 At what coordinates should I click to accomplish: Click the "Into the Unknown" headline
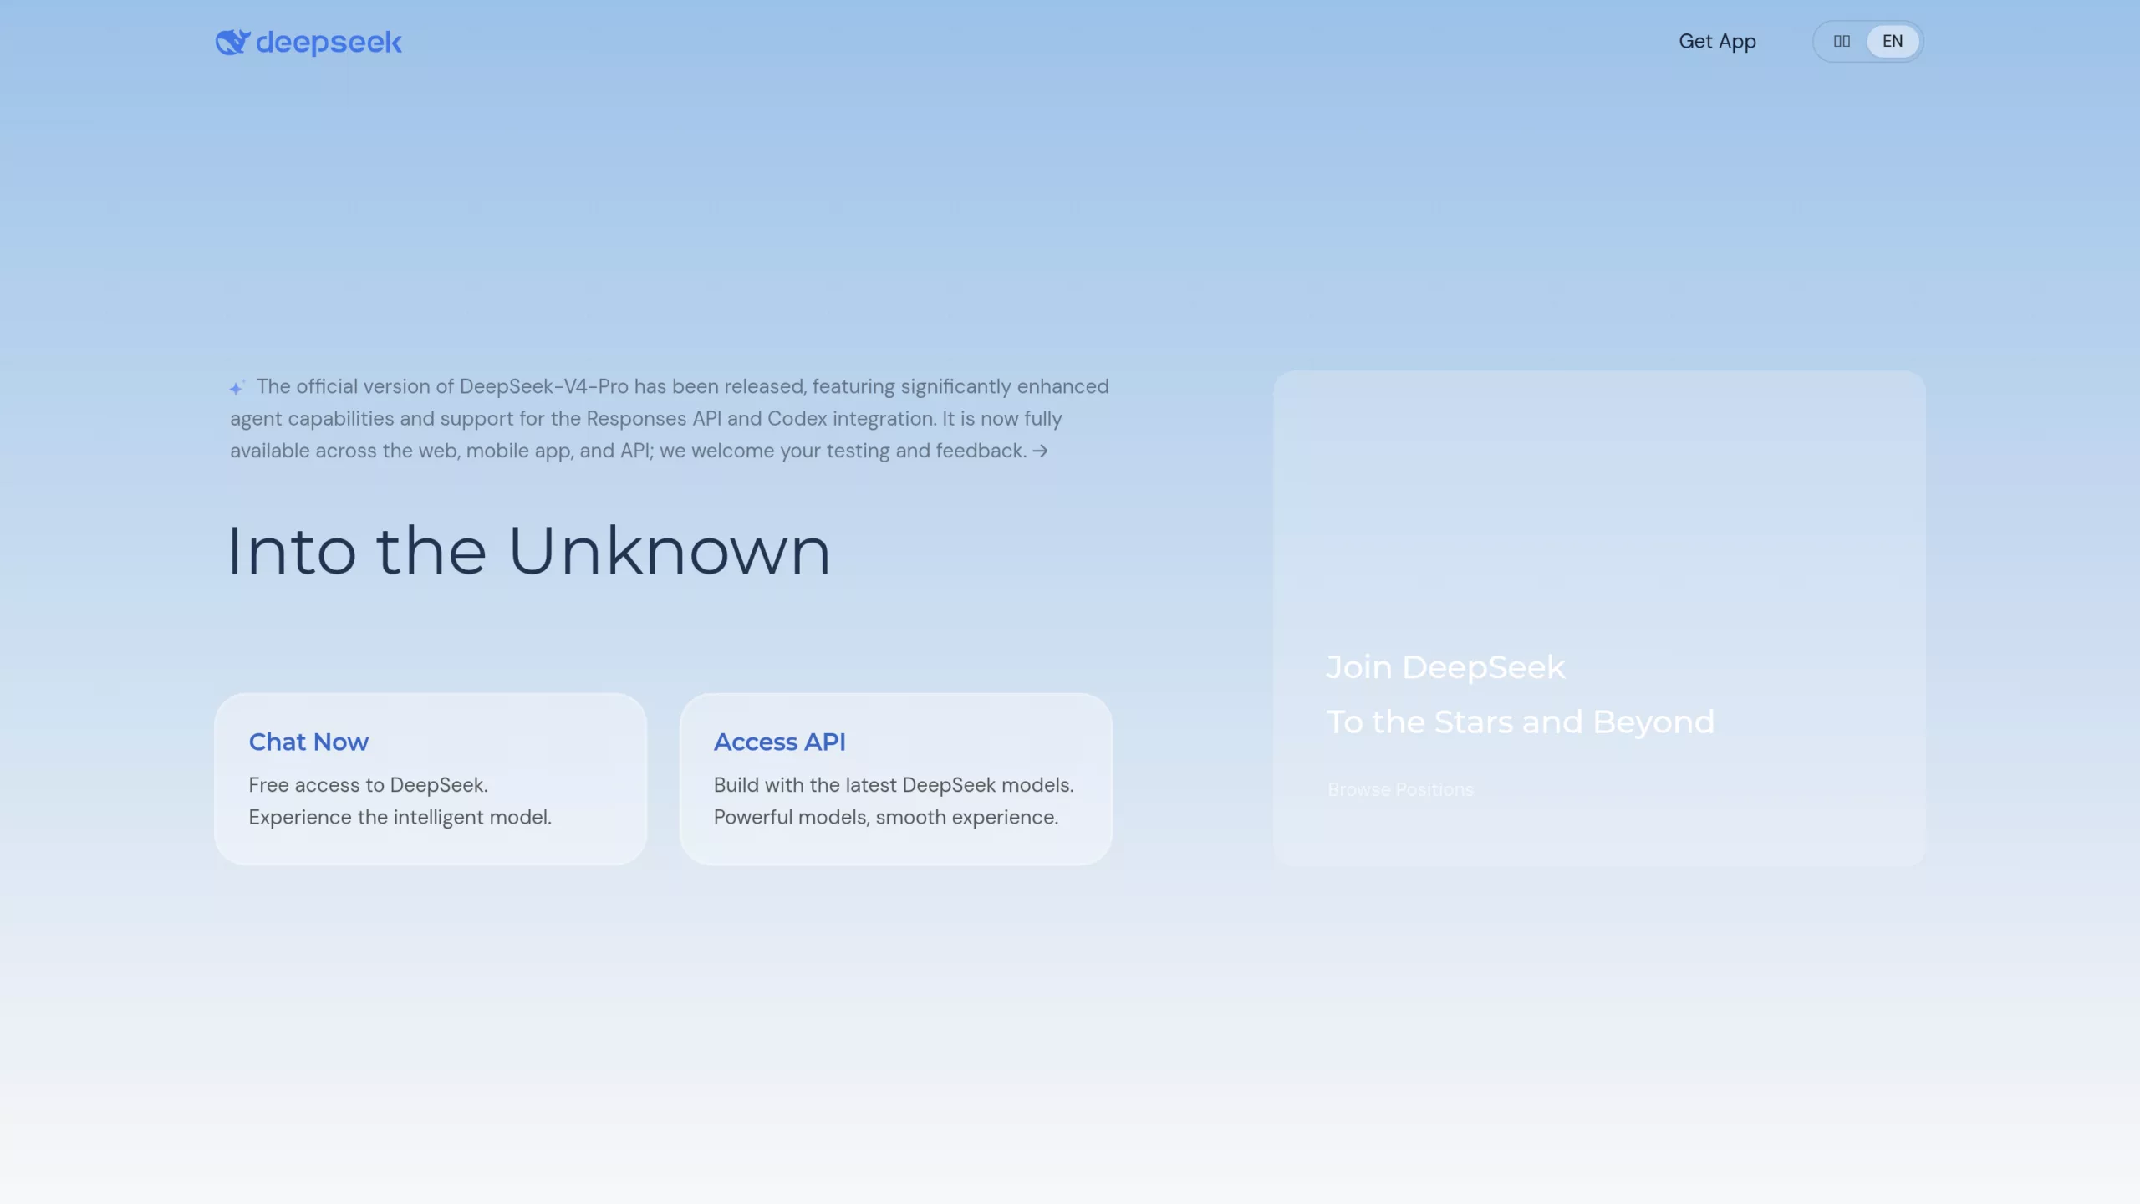point(529,550)
